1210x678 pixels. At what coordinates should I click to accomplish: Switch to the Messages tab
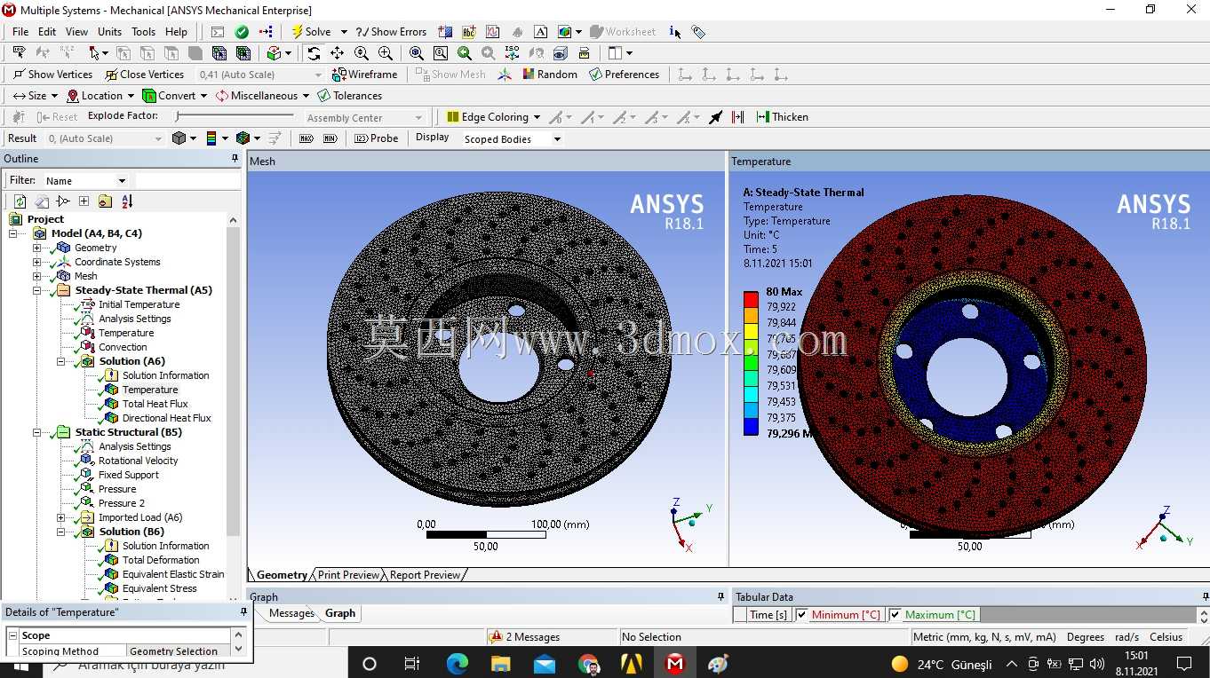point(291,613)
